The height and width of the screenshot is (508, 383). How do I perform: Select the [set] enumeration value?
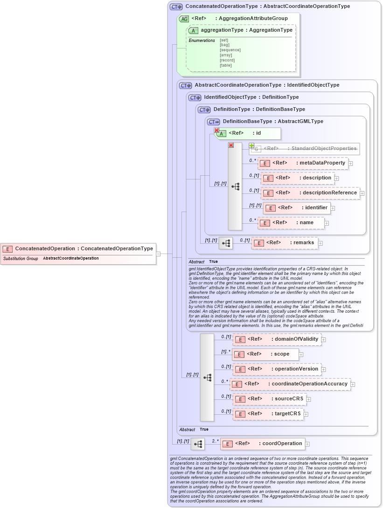[224, 41]
